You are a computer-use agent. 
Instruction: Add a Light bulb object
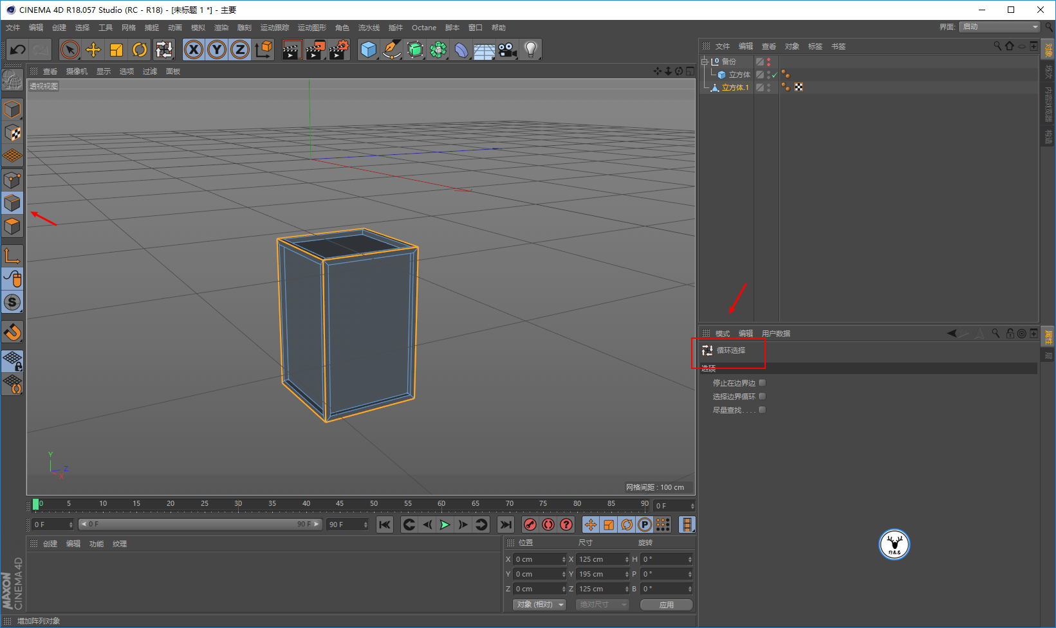click(x=531, y=49)
